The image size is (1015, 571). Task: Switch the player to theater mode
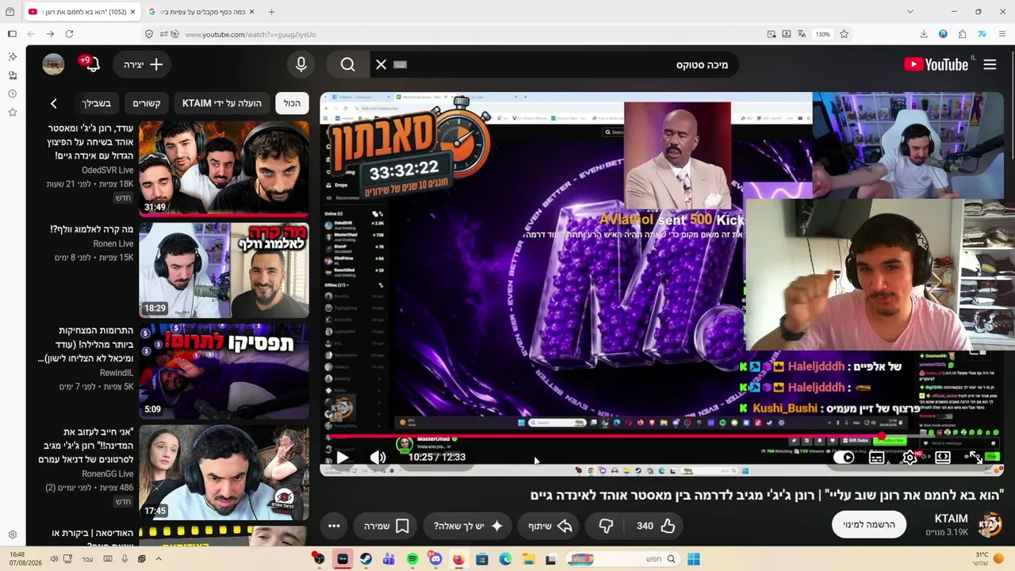click(943, 458)
